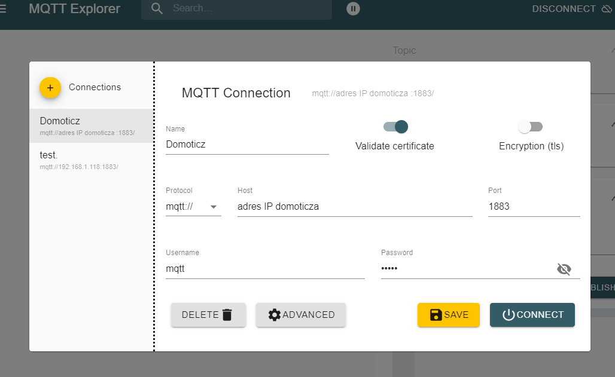This screenshot has width=615, height=377.
Task: Click Disconnect in the top bar
Action: tap(572, 8)
